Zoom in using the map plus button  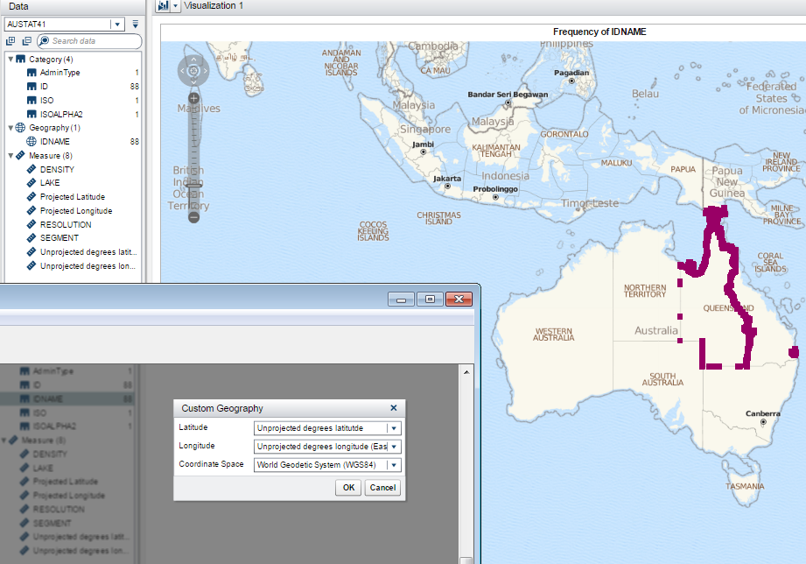tap(193, 98)
